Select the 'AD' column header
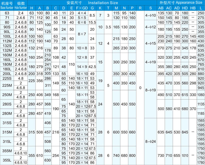The image size is (205, 165). tap(177, 8)
